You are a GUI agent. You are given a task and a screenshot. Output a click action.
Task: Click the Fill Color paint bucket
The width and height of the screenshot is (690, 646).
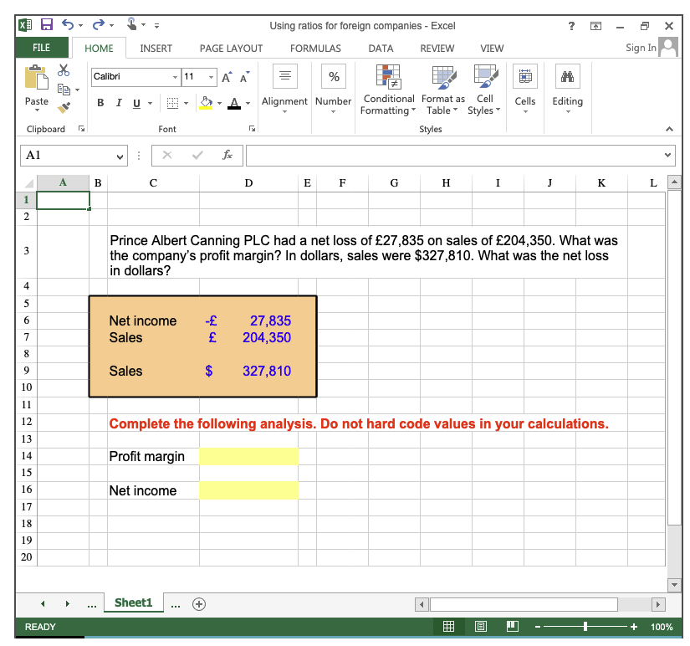coord(206,103)
